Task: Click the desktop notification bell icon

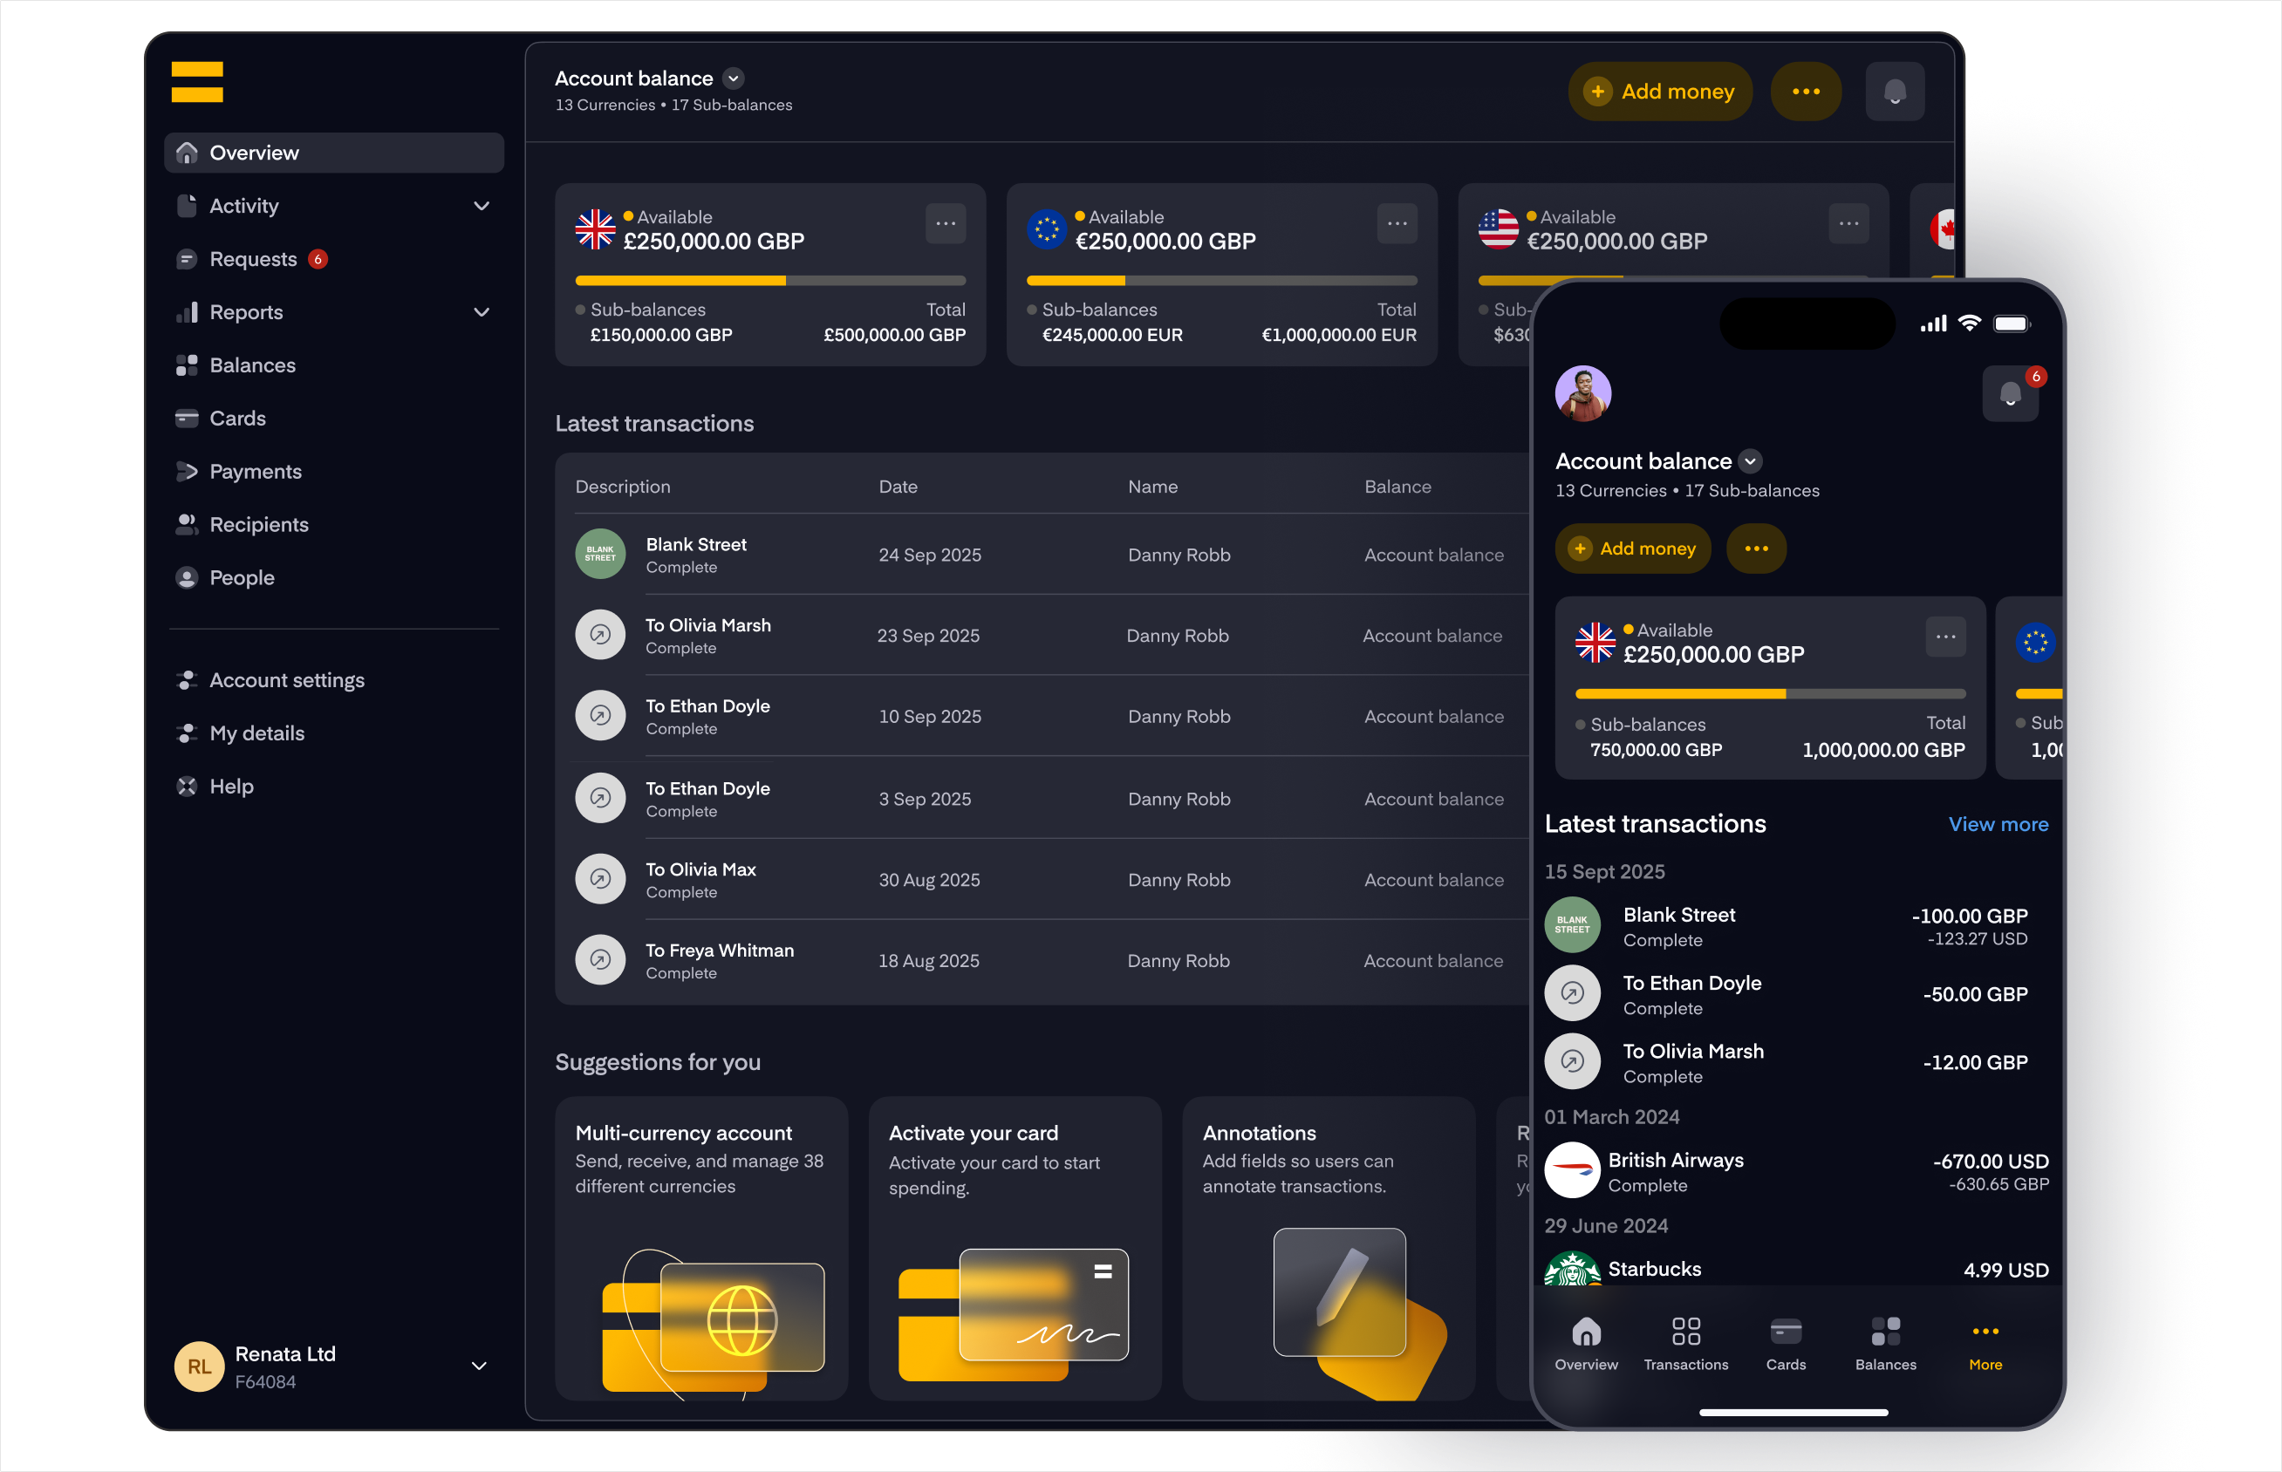Action: click(x=1894, y=92)
